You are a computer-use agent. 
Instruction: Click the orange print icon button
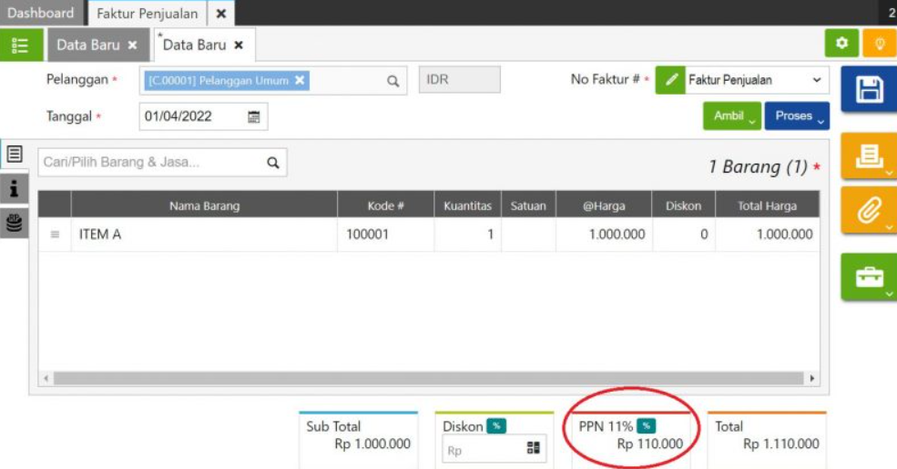[869, 155]
